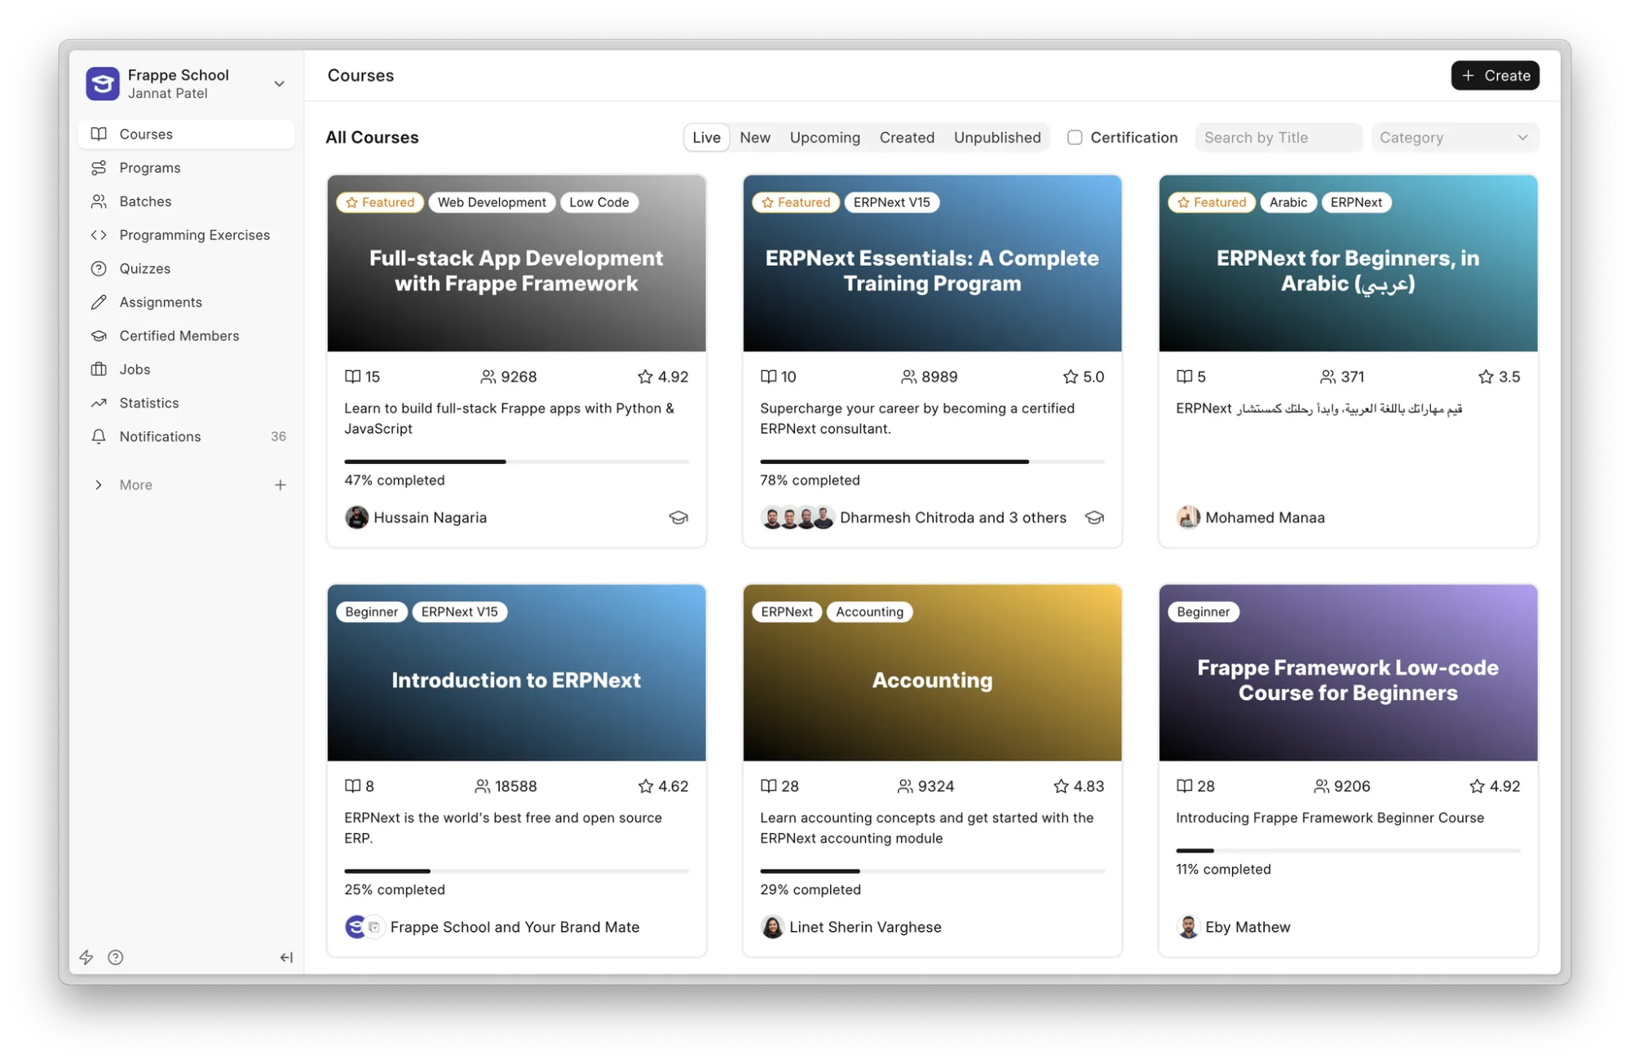The height and width of the screenshot is (1063, 1630).
Task: Click the Statistics trend icon
Action: (x=99, y=403)
